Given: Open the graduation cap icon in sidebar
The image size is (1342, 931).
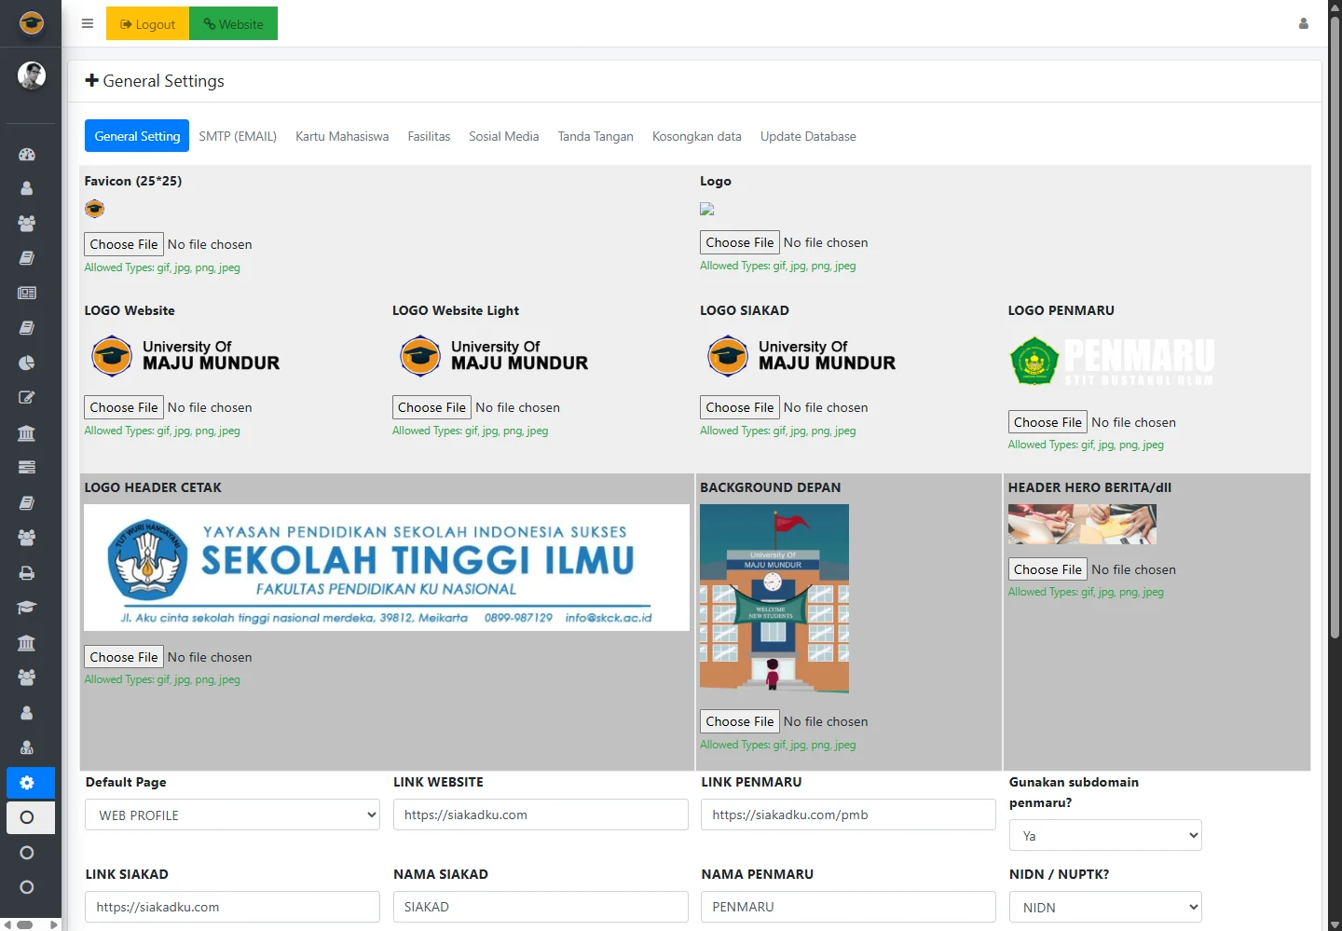Looking at the screenshot, I should pyautogui.click(x=27, y=608).
